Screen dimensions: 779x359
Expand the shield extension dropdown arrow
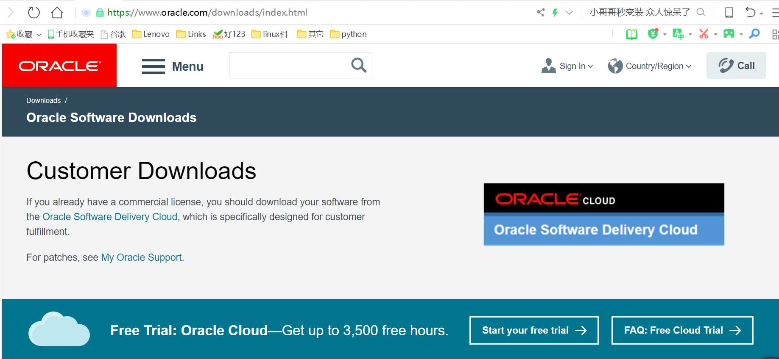(x=665, y=35)
